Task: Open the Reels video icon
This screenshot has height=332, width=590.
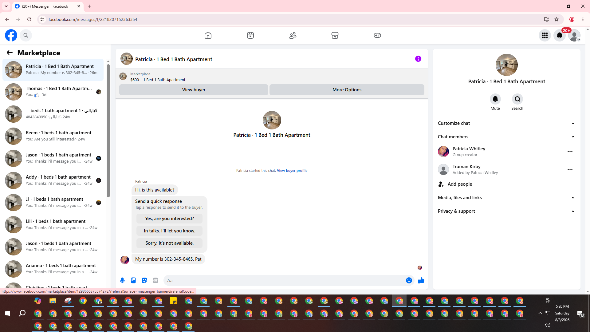Action: (250, 35)
